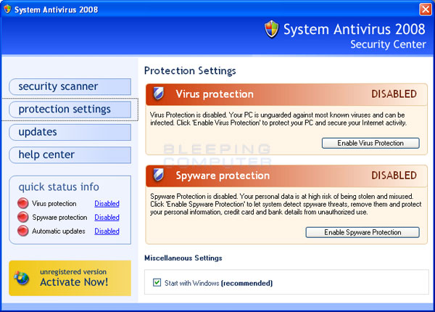The height and width of the screenshot is (312, 435).
Task: Click red status light beside Automatic updates
Action: point(22,231)
